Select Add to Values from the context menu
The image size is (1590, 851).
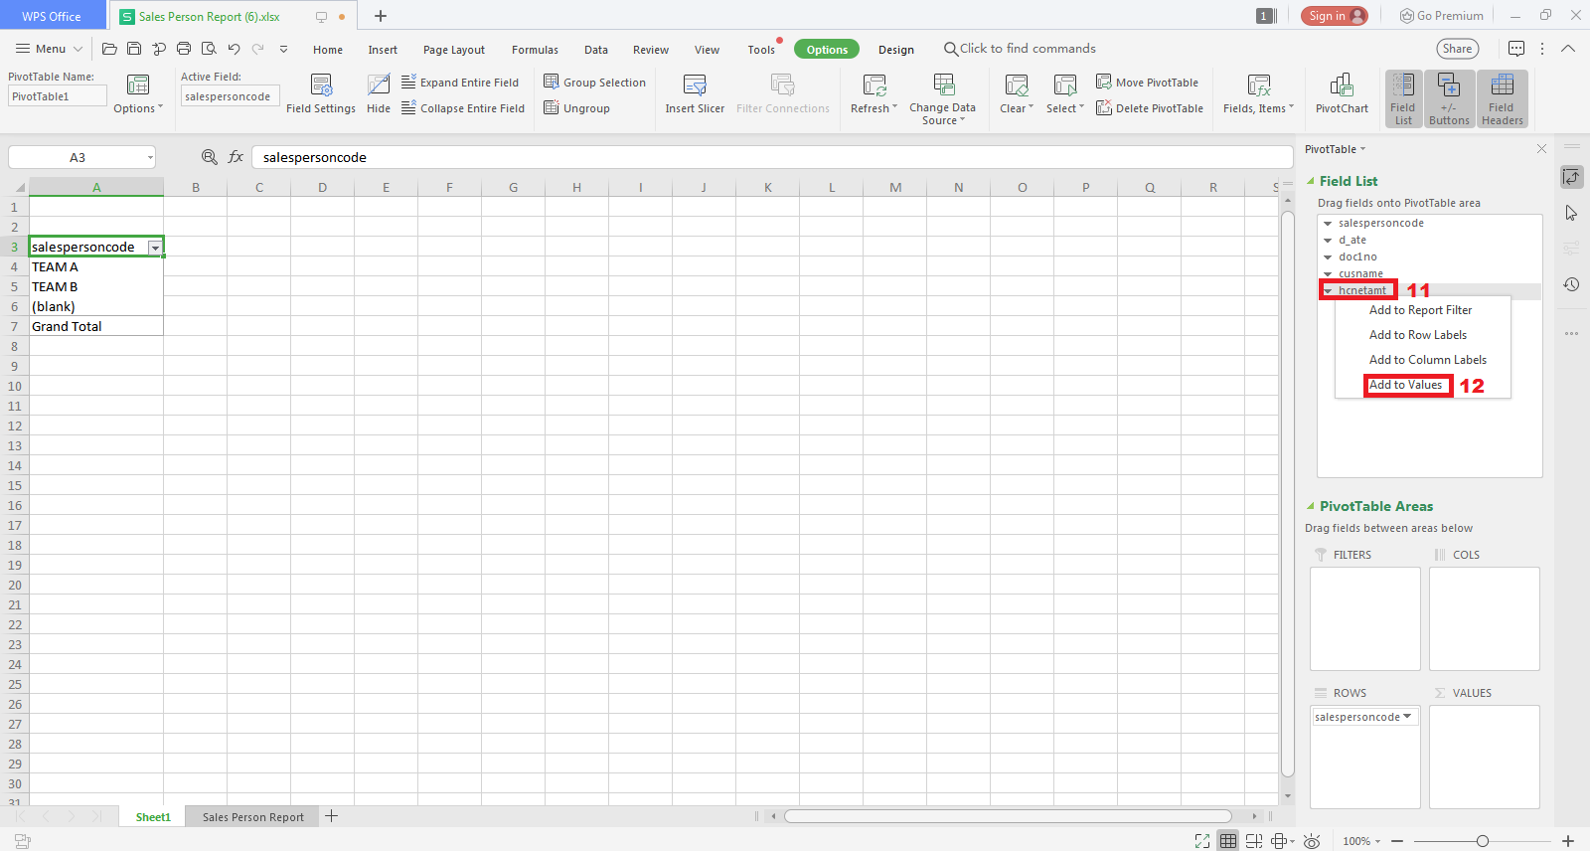(x=1406, y=385)
